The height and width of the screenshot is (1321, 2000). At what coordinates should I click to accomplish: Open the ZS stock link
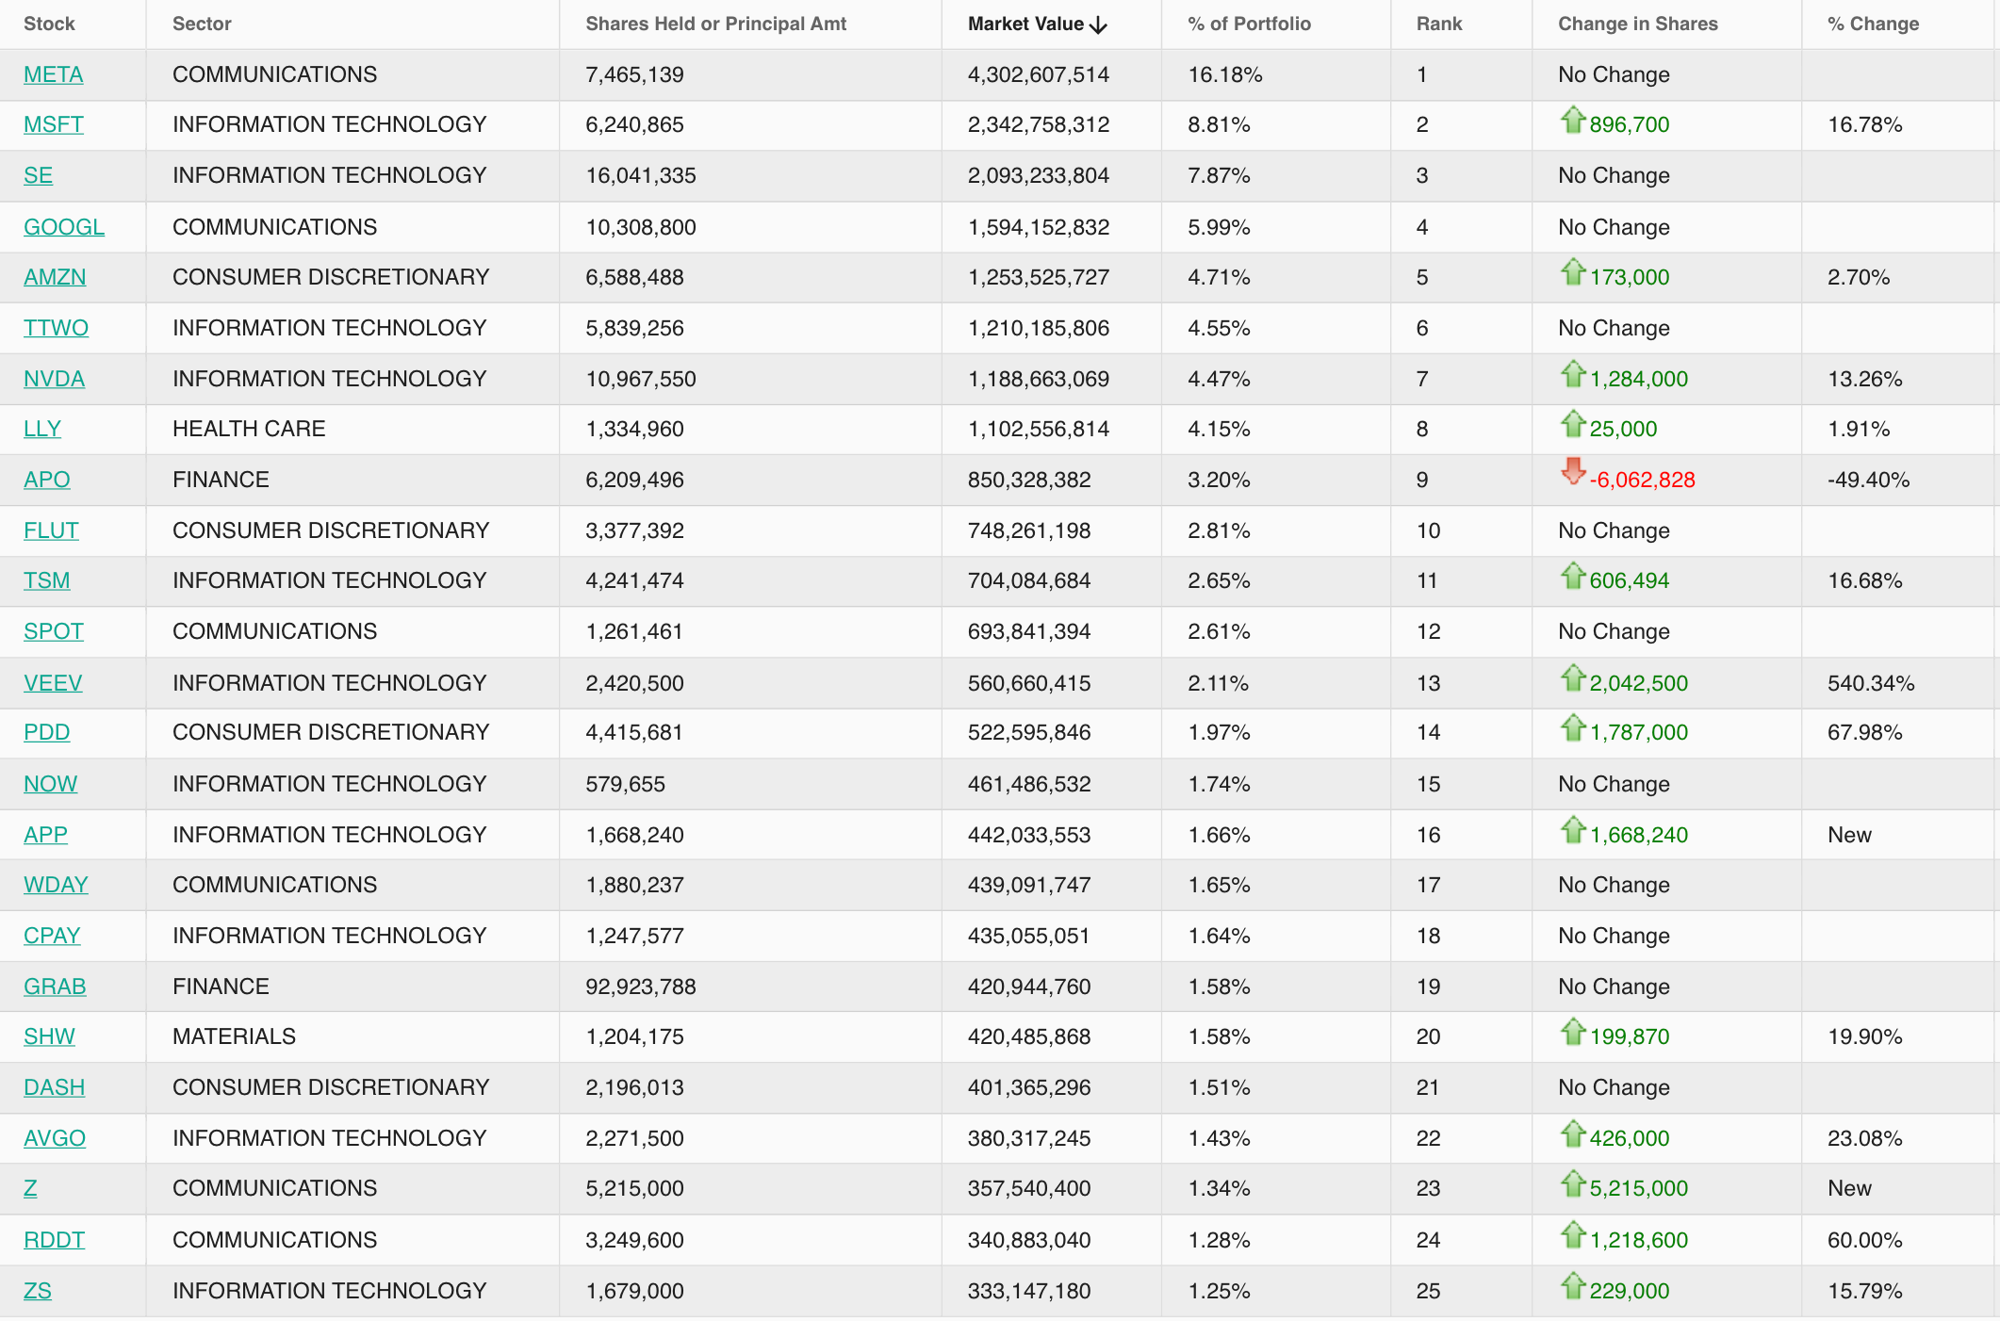click(x=38, y=1291)
